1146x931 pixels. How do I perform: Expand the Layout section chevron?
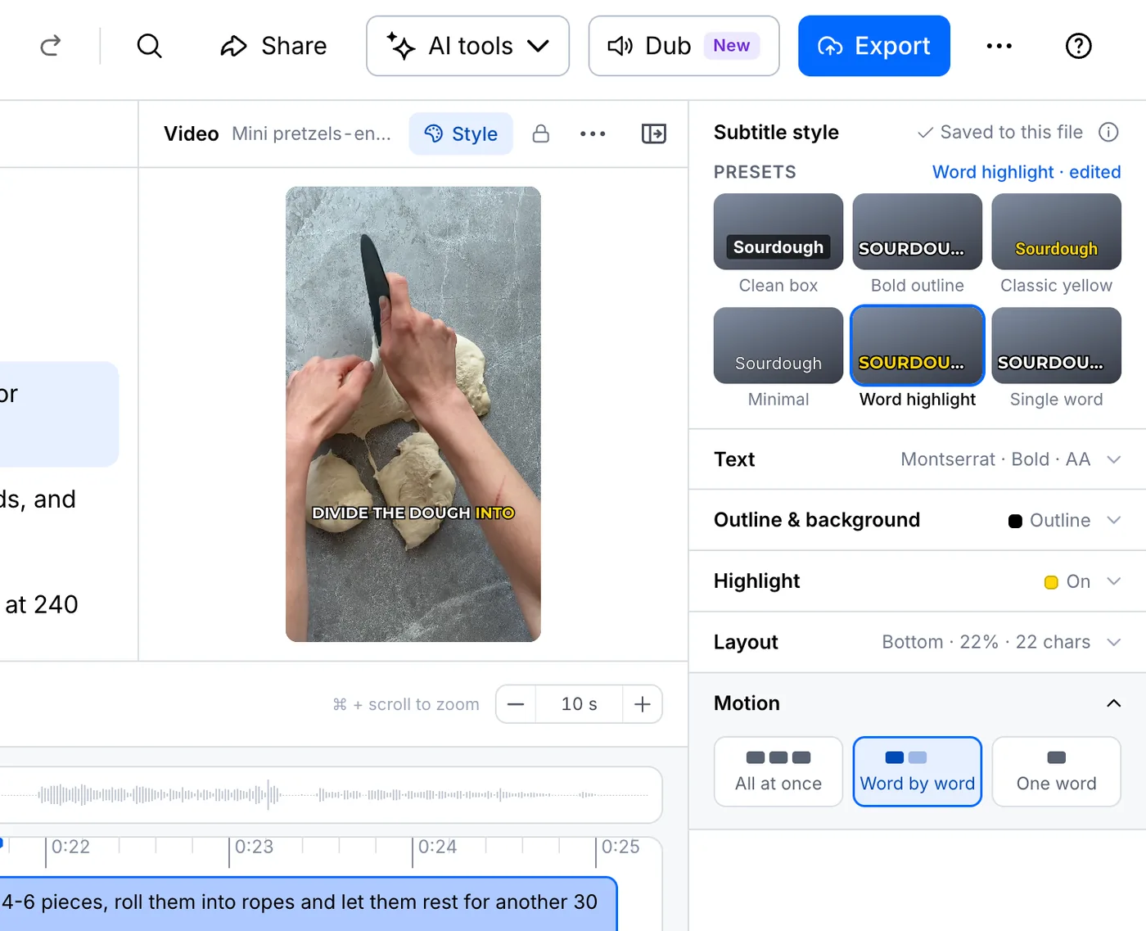[1113, 642]
